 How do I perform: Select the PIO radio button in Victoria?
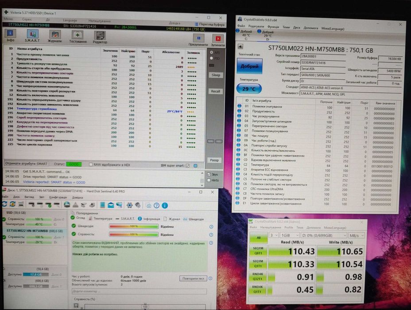(x=212, y=58)
